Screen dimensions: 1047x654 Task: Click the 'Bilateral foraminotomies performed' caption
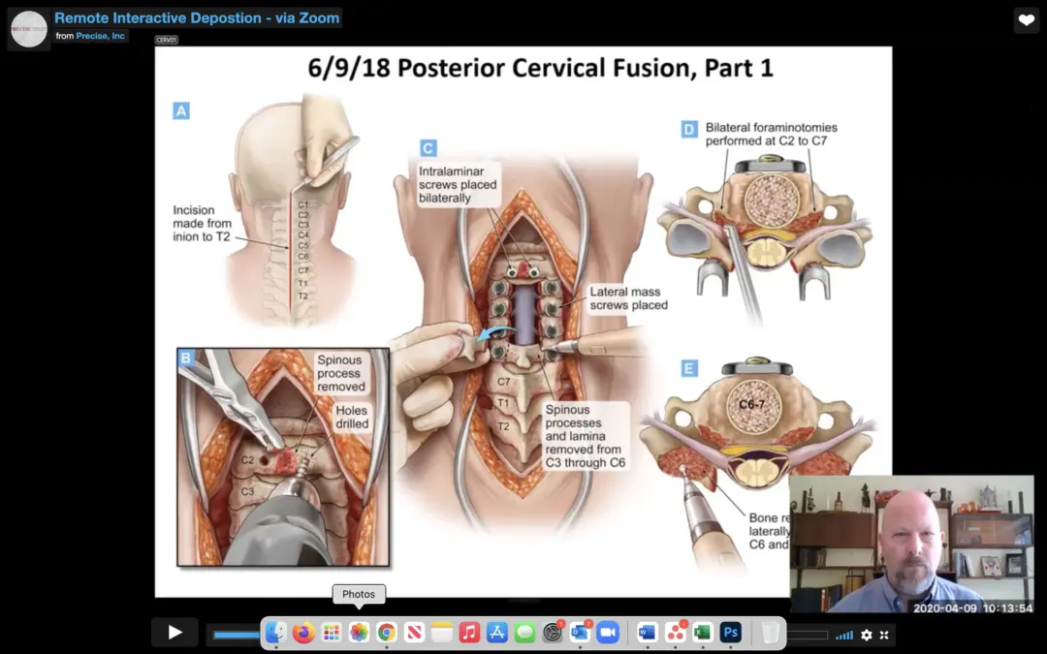pos(772,134)
